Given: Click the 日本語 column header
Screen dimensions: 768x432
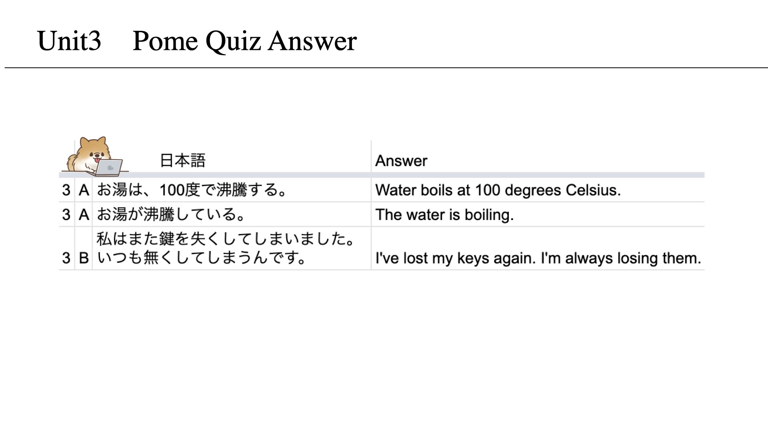Looking at the screenshot, I should click(183, 161).
